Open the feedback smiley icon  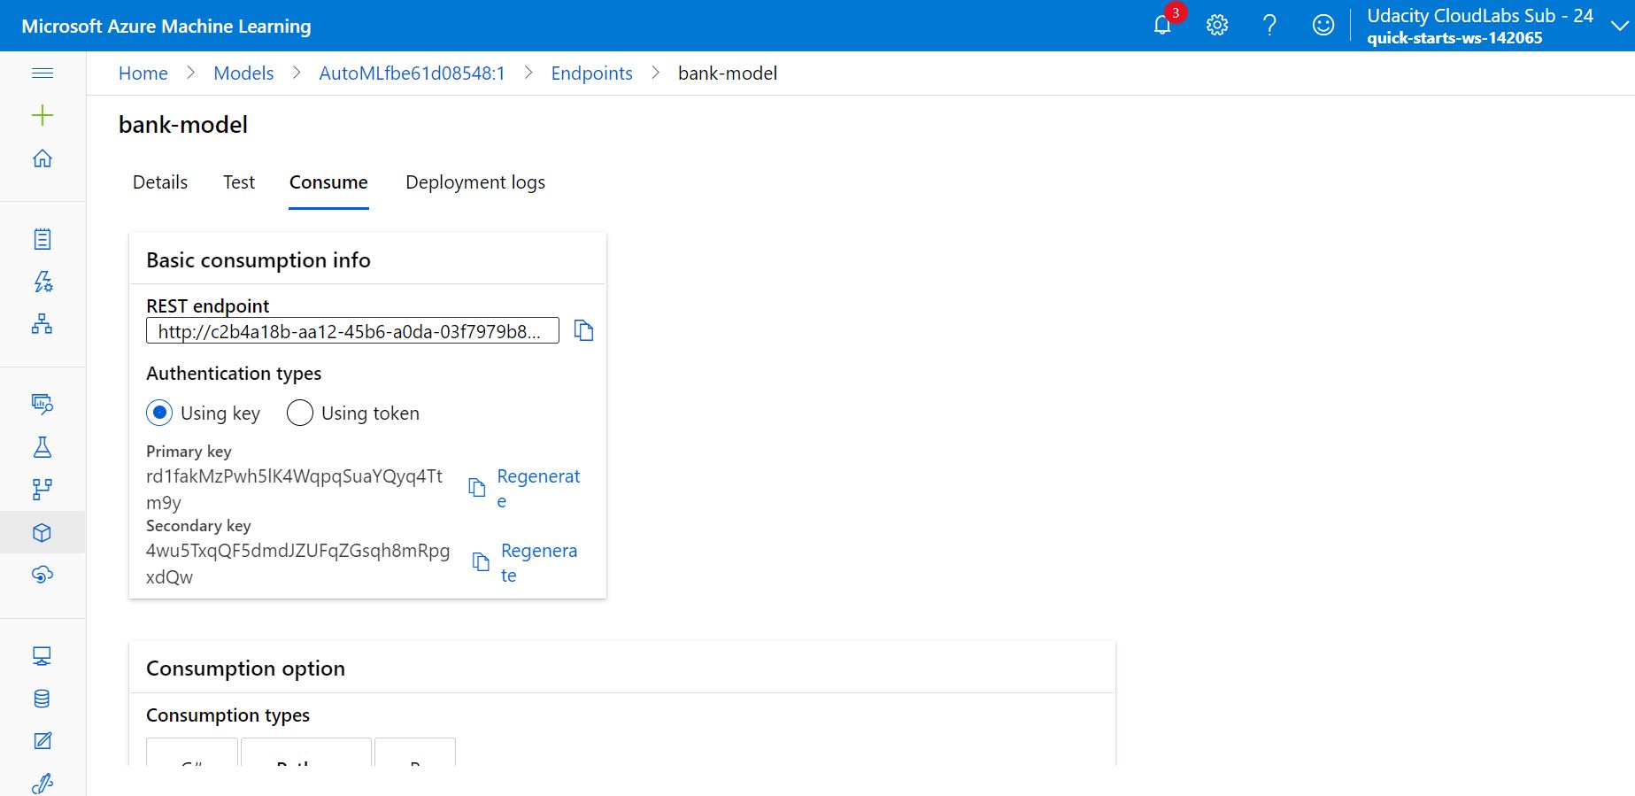[x=1323, y=25]
